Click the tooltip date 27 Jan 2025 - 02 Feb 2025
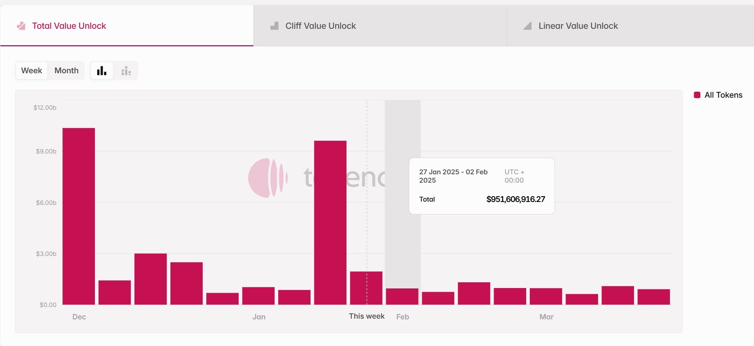754x346 pixels. coord(453,176)
